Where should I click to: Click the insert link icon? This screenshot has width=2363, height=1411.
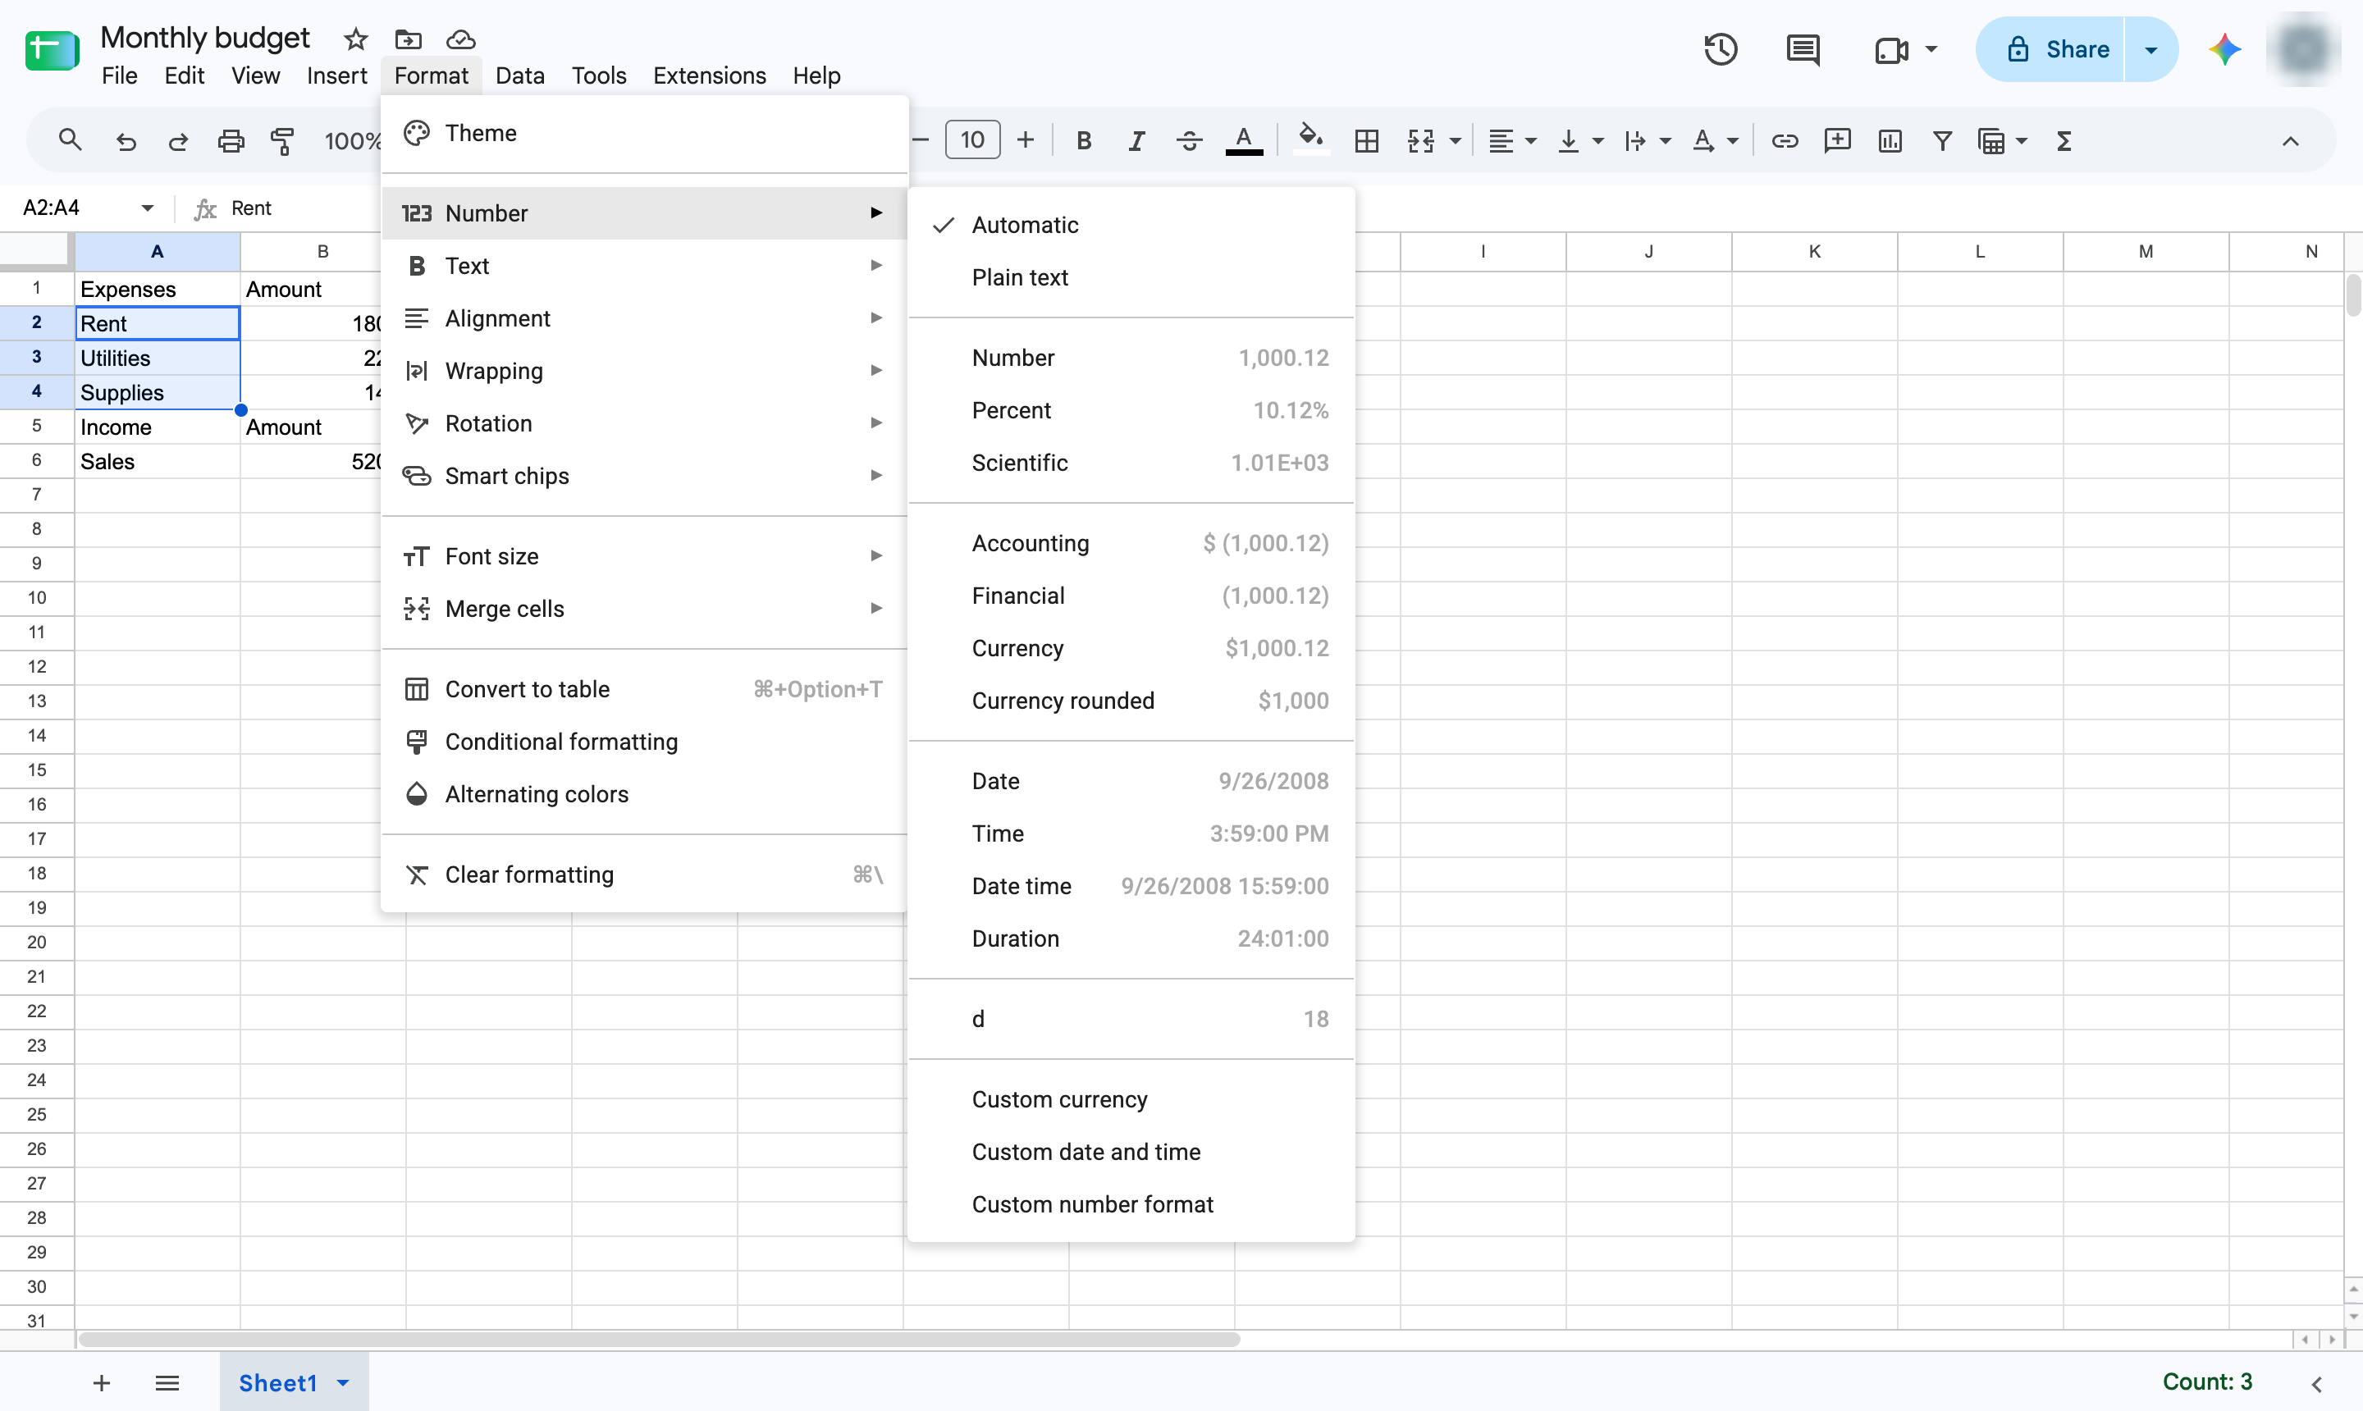point(1784,142)
